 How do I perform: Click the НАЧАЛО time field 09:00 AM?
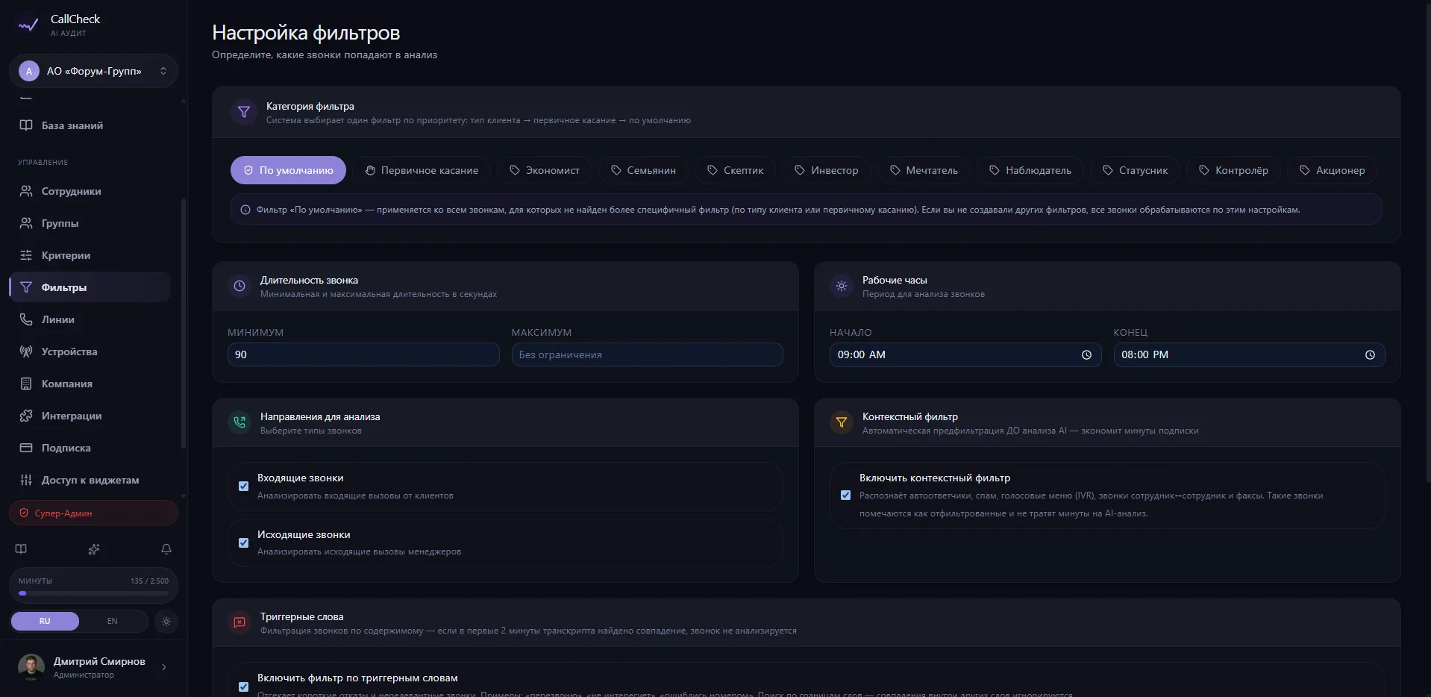click(965, 354)
